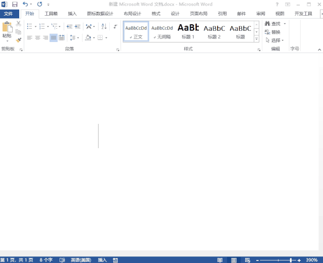The width and height of the screenshot is (323, 263).
Task: Click the line spacing icon
Action: pos(73,38)
